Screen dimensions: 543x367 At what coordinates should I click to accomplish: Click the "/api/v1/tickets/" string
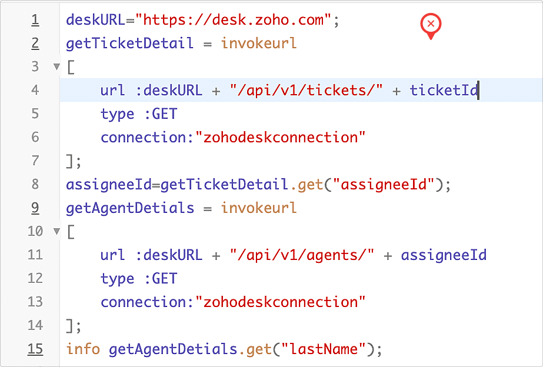(x=307, y=91)
